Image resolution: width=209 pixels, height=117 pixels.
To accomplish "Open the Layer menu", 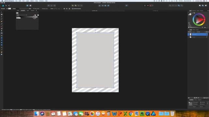I will (27, 1).
